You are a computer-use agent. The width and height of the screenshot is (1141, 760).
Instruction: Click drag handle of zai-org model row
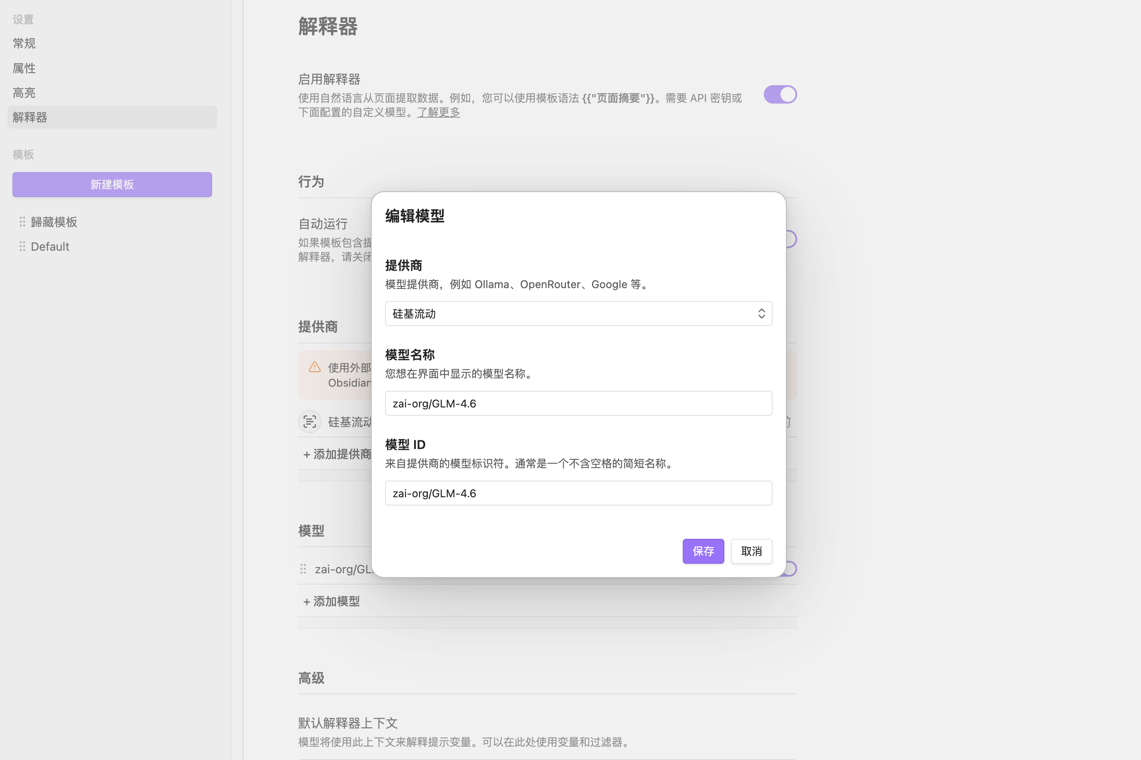pos(303,569)
